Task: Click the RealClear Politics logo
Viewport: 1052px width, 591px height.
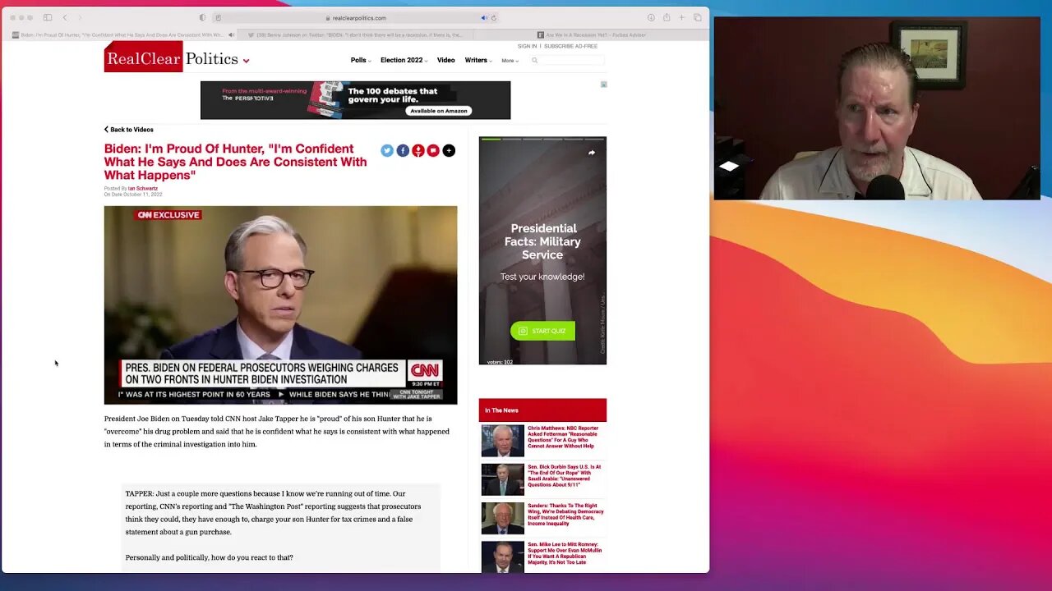Action: coord(171,58)
